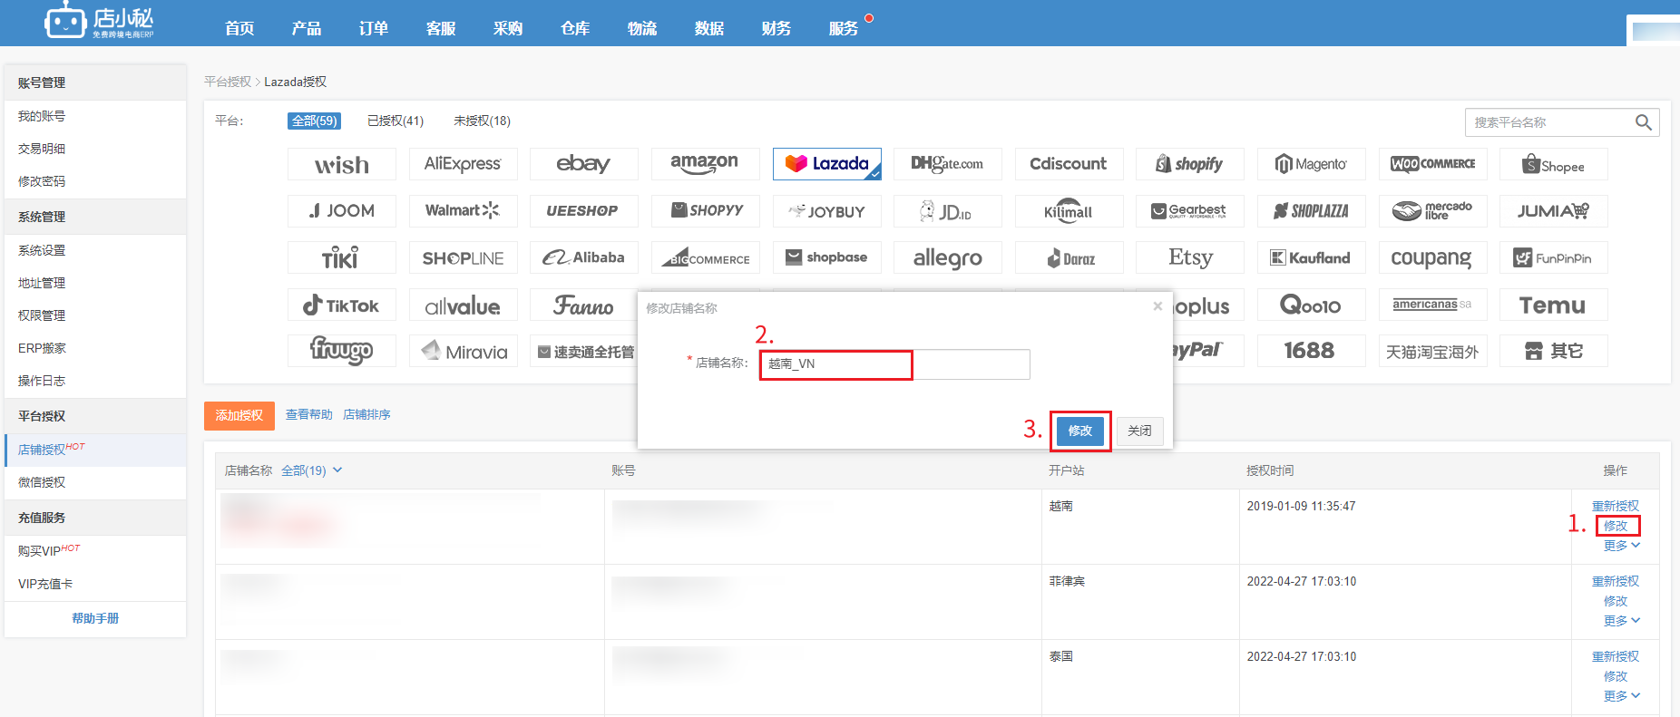Image resolution: width=1680 pixels, height=717 pixels.
Task: Expand 更多 for the 越南 shop row
Action: [1621, 546]
